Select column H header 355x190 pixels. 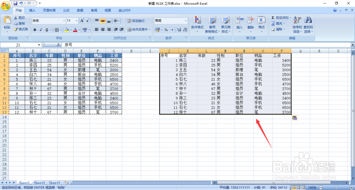pyautogui.click(x=131, y=51)
